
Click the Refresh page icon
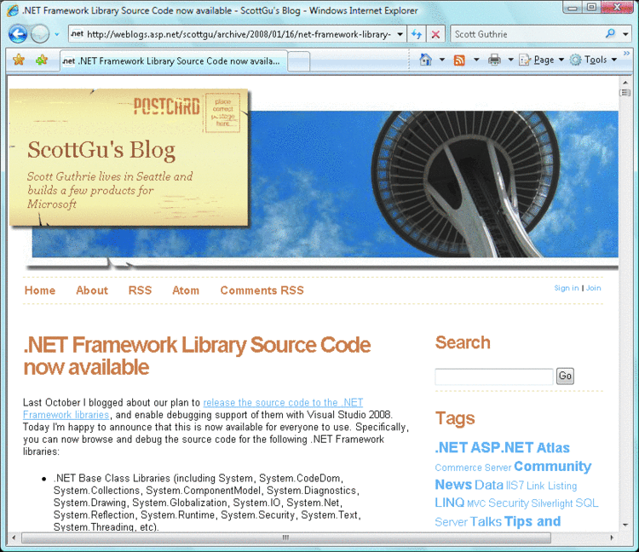[x=417, y=34]
